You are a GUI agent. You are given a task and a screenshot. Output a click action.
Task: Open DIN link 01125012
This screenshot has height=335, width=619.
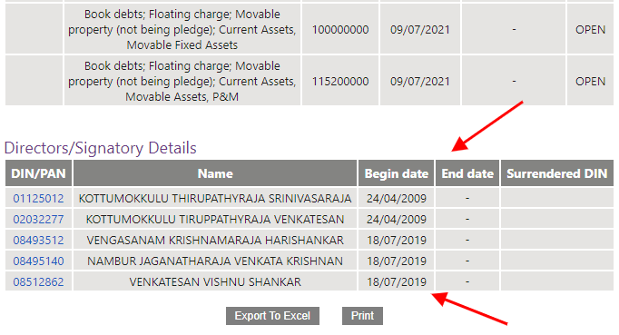(x=38, y=198)
